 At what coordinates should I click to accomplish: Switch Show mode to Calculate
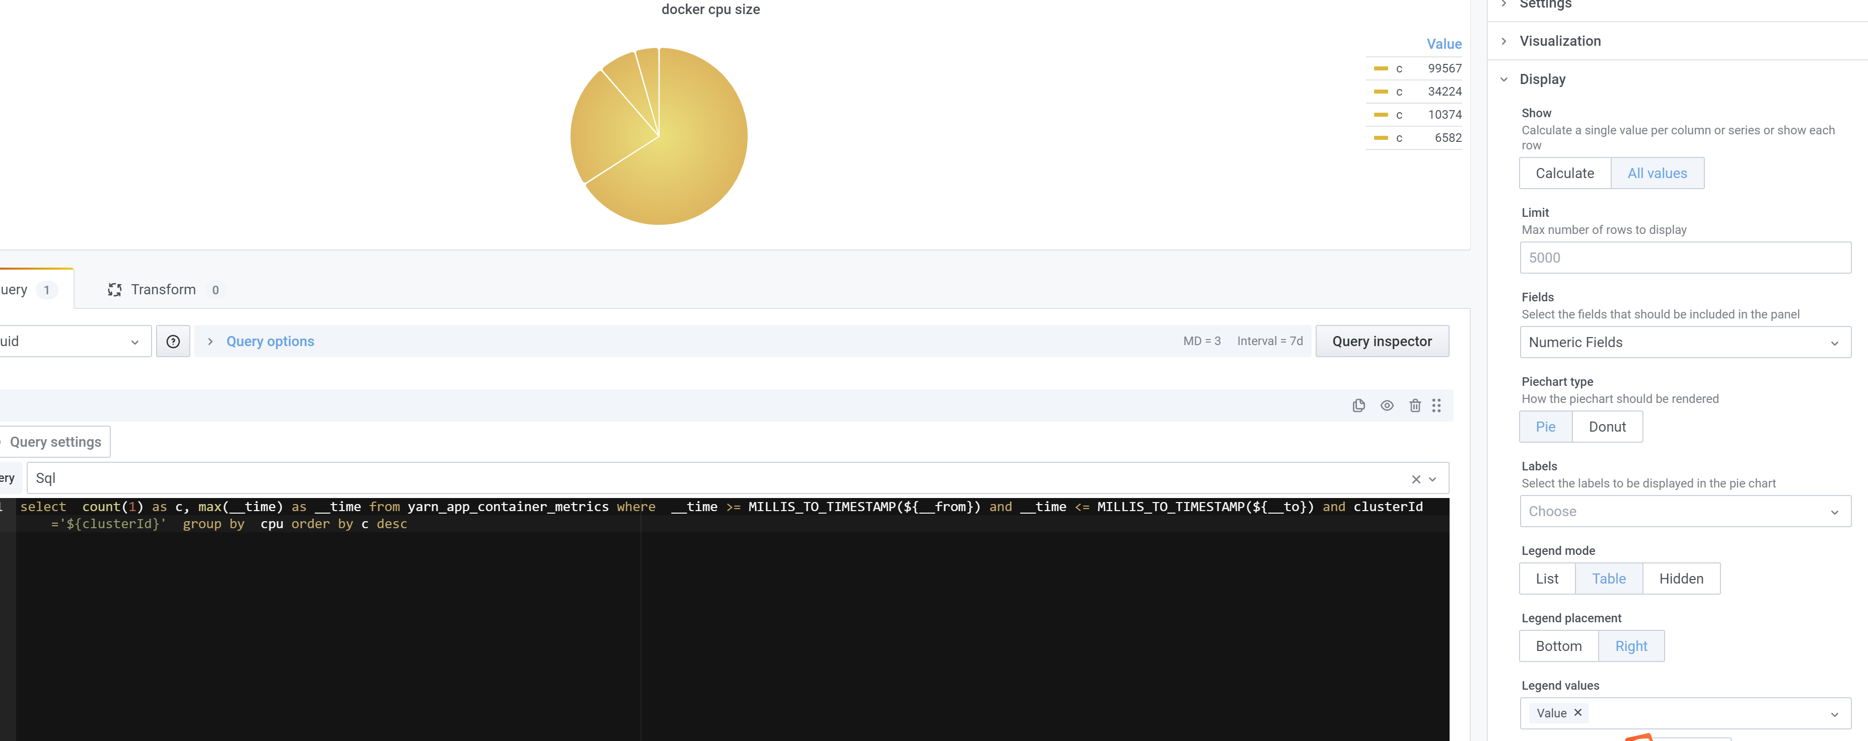tap(1564, 173)
